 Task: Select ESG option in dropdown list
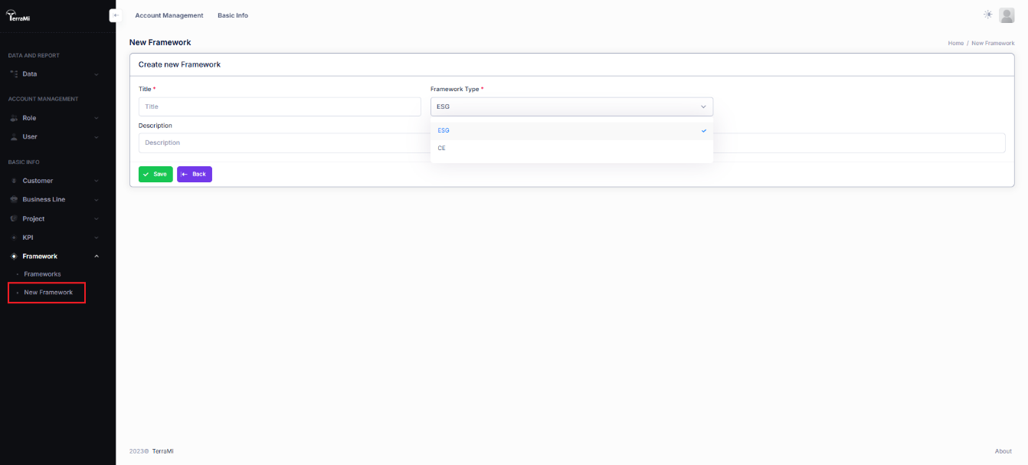444,131
